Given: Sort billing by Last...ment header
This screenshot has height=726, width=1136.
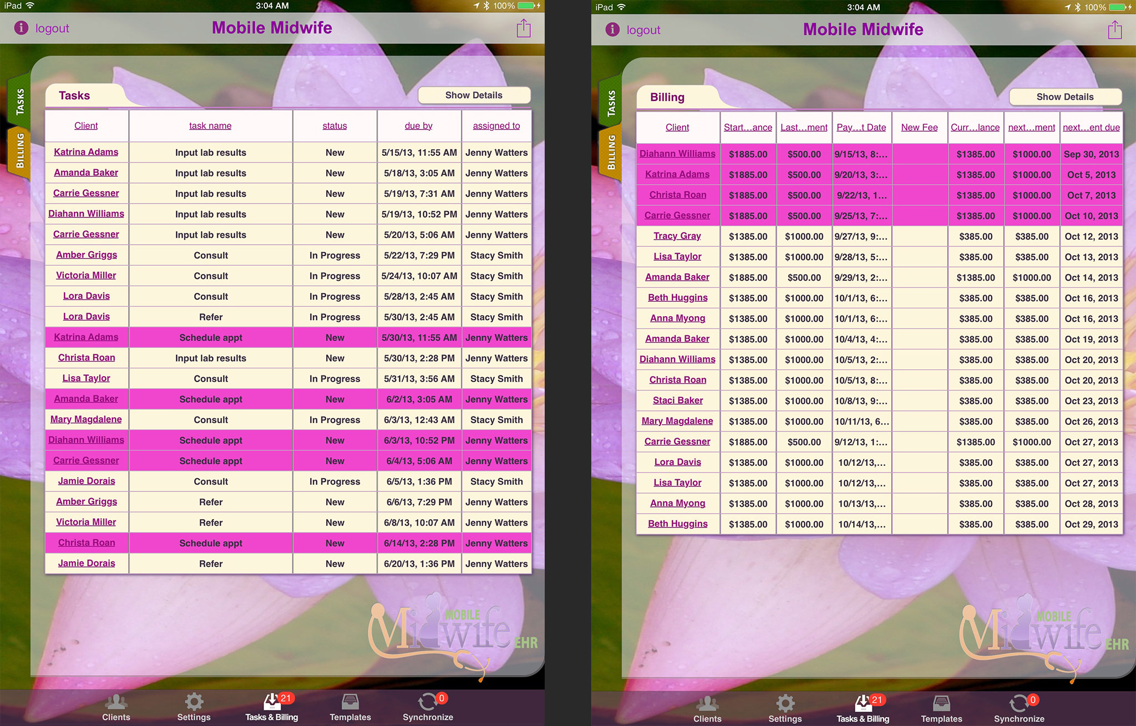Looking at the screenshot, I should coord(804,128).
